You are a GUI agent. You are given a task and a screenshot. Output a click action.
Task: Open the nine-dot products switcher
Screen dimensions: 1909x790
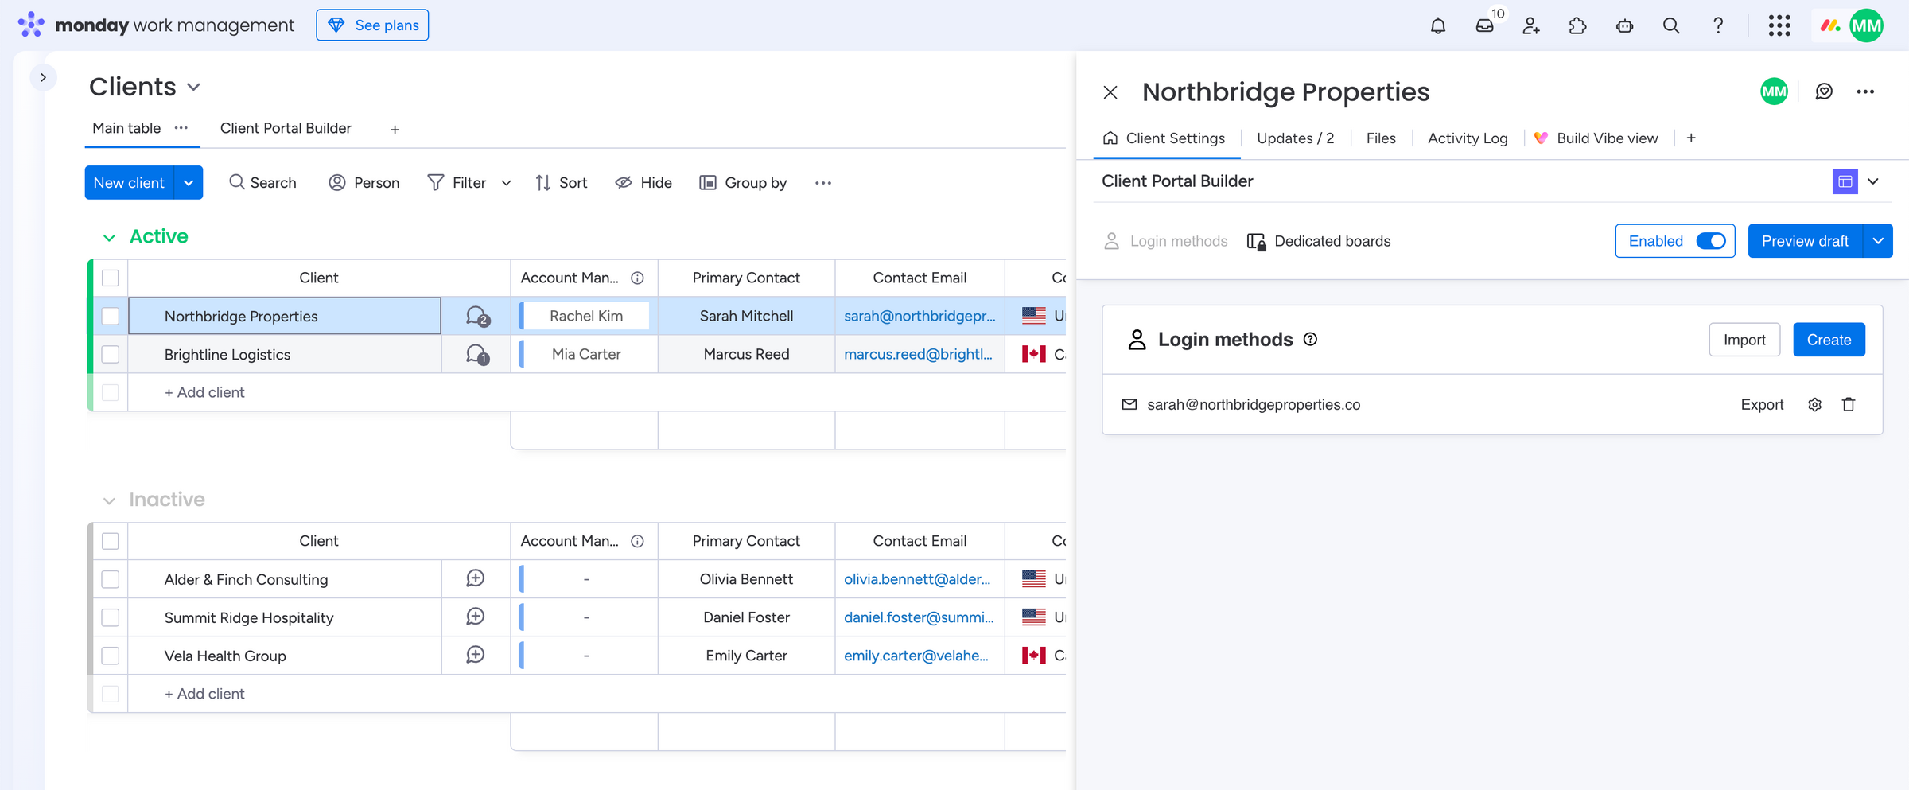1779,25
